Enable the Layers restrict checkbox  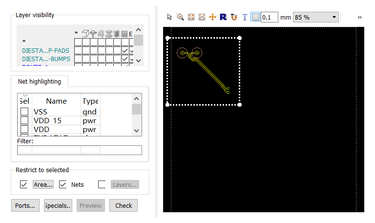point(102,184)
